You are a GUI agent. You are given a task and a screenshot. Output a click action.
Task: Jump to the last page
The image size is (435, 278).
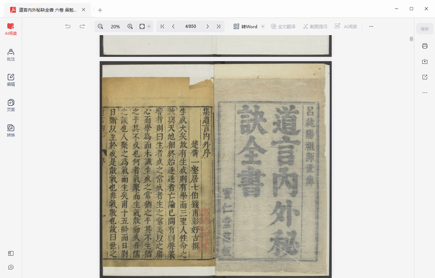[218, 26]
